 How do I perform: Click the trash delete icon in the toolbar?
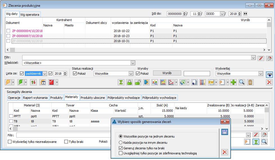pyautogui.click(x=250, y=82)
